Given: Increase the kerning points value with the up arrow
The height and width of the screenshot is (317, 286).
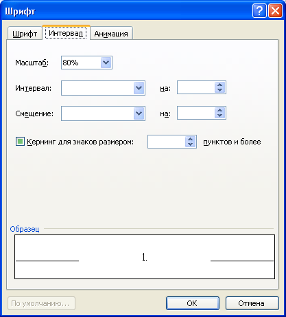Looking at the screenshot, I should 190,139.
